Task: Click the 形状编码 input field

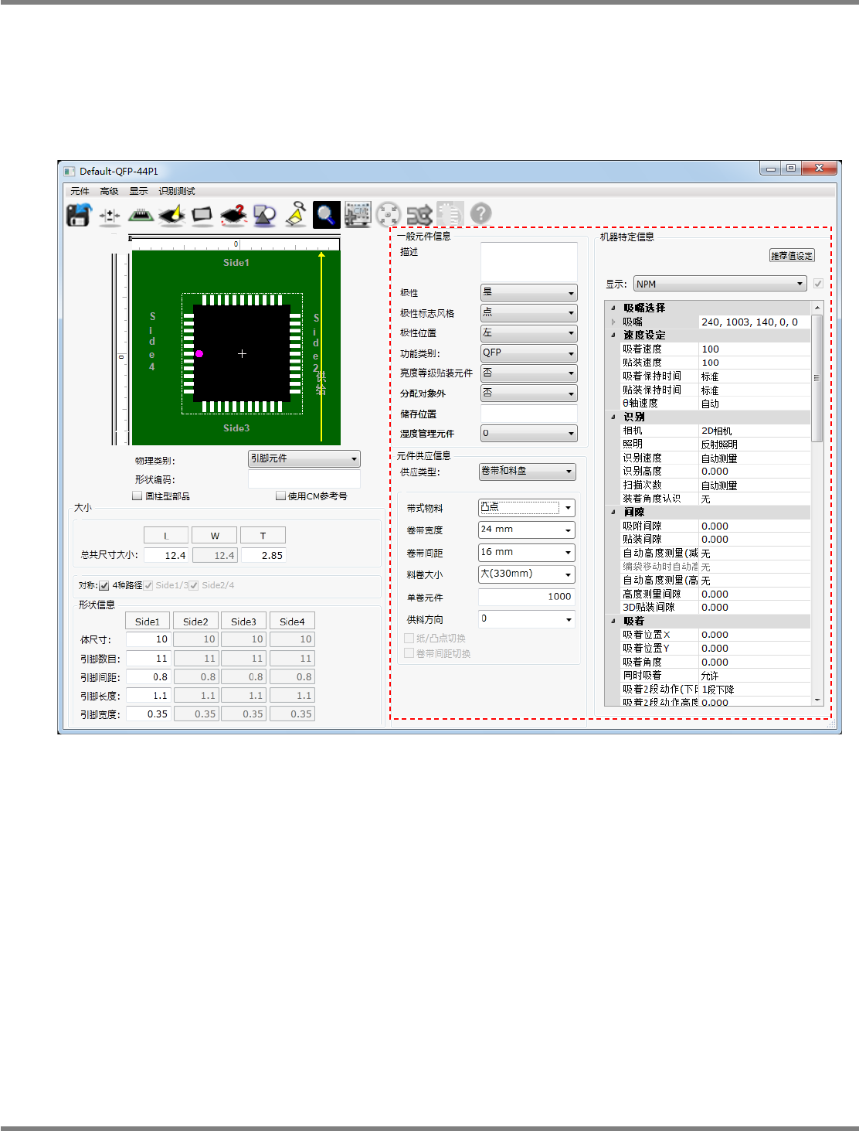Action: [304, 479]
